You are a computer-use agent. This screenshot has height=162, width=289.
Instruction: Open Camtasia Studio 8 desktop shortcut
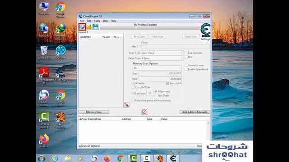pos(44,120)
